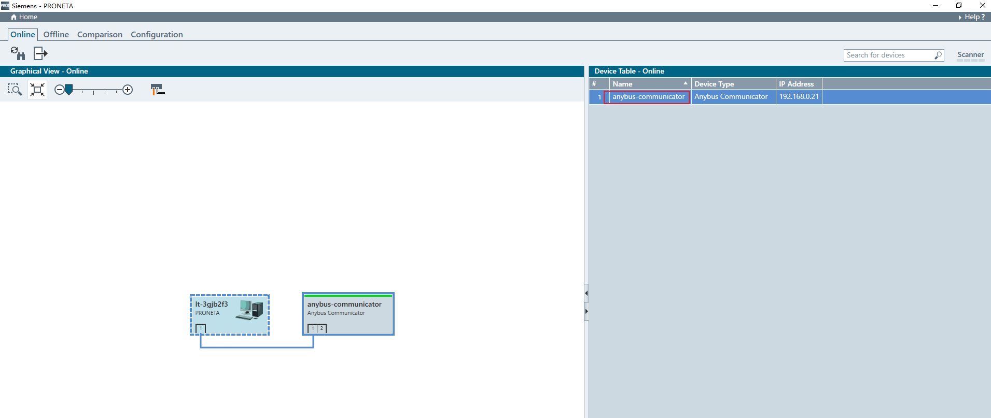Switch to the Online tab
Image resolution: width=991 pixels, height=418 pixels.
point(23,34)
